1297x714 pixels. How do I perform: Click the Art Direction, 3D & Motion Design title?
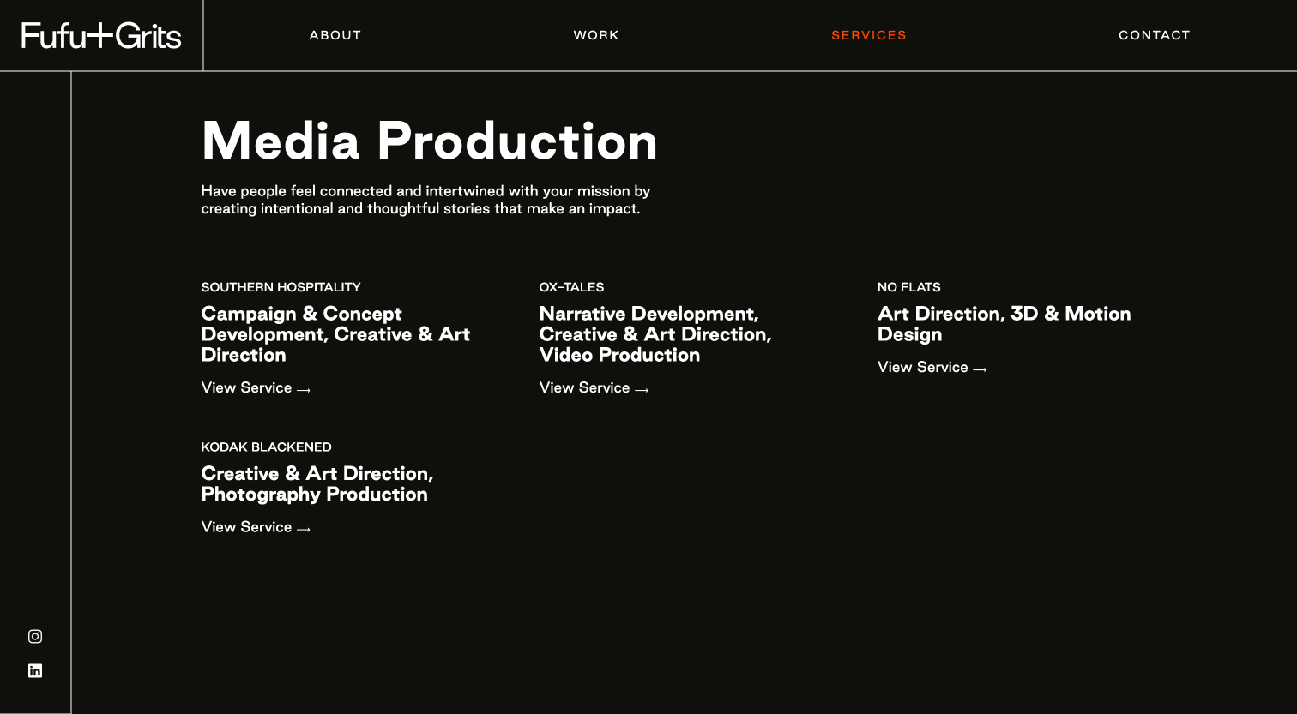pos(1004,324)
